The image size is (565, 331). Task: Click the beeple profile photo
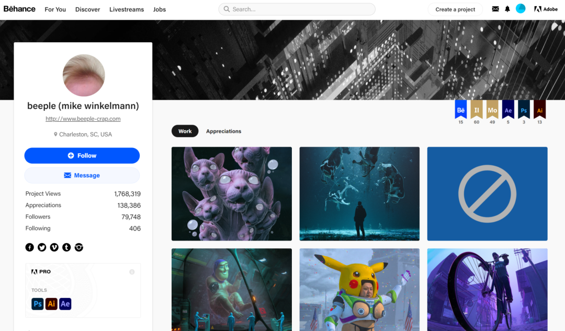84,75
